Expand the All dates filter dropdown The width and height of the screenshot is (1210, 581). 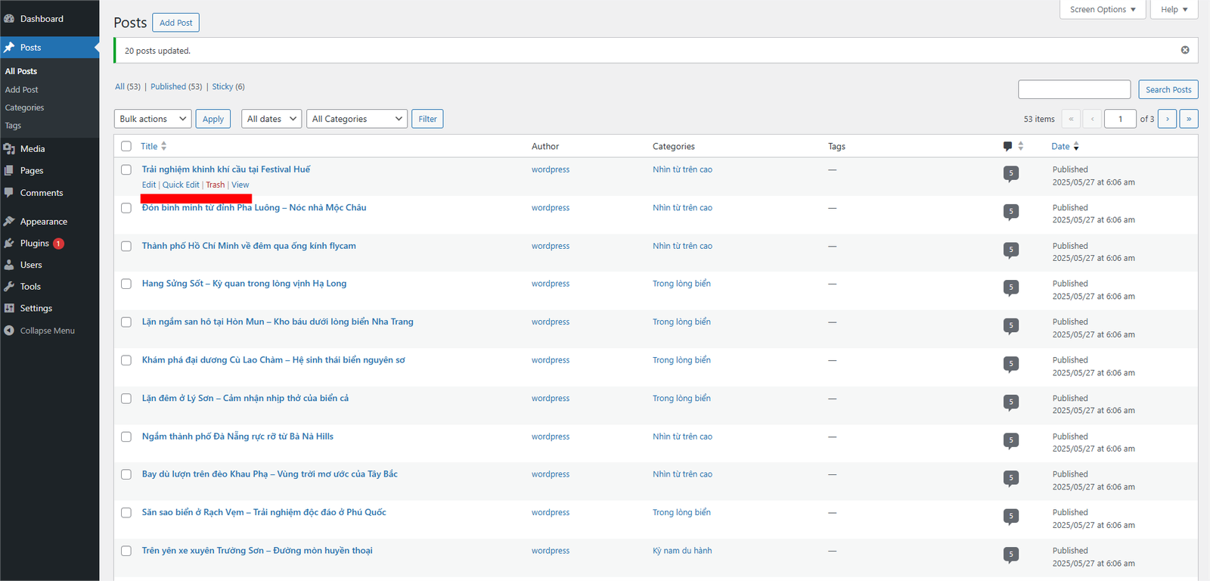coord(271,119)
